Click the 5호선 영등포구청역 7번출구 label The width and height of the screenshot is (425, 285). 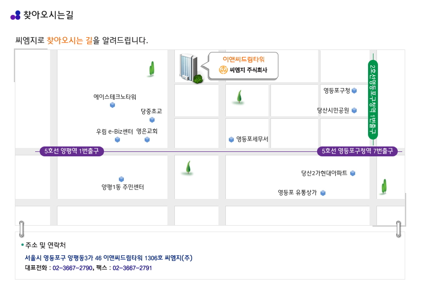pos(357,151)
